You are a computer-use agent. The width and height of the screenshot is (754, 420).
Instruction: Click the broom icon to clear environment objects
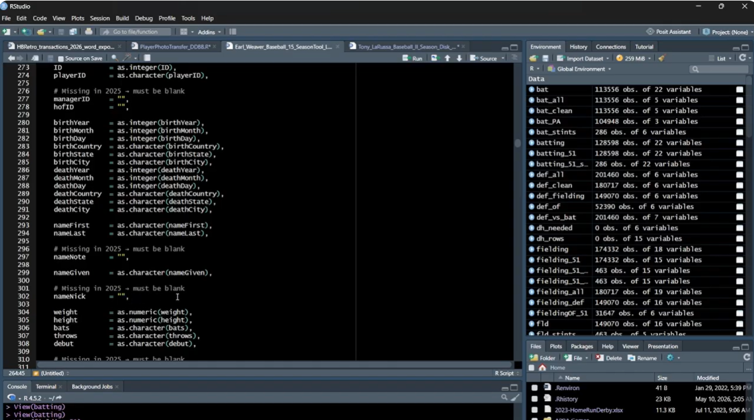pos(661,58)
